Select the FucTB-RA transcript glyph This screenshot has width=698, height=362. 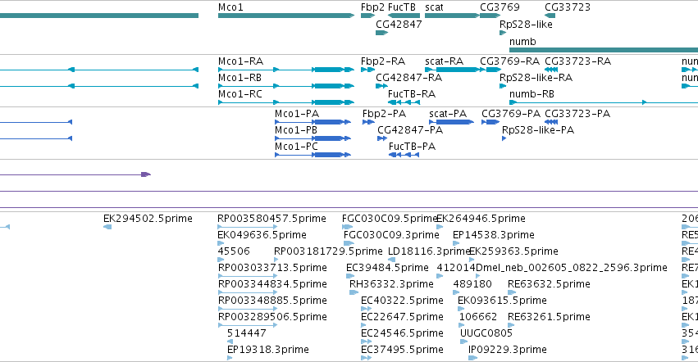click(404, 102)
